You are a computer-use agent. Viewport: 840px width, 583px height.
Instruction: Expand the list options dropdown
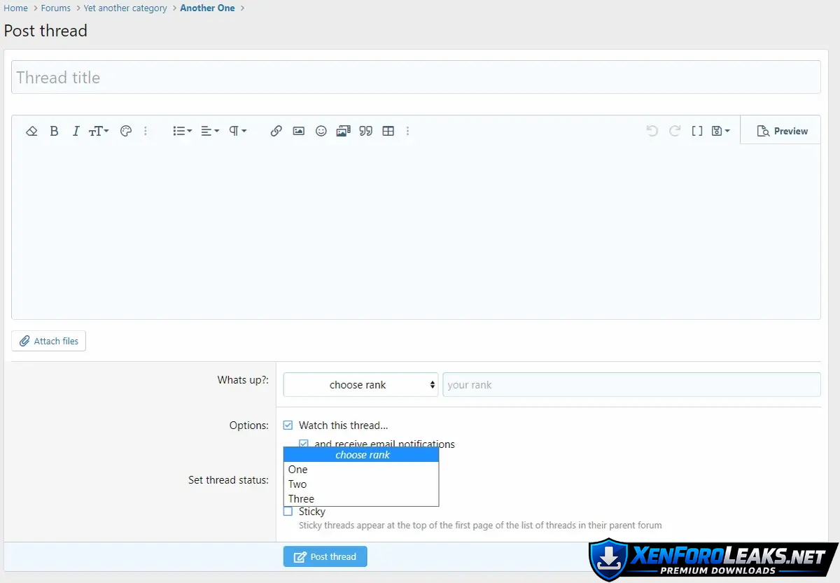[182, 131]
